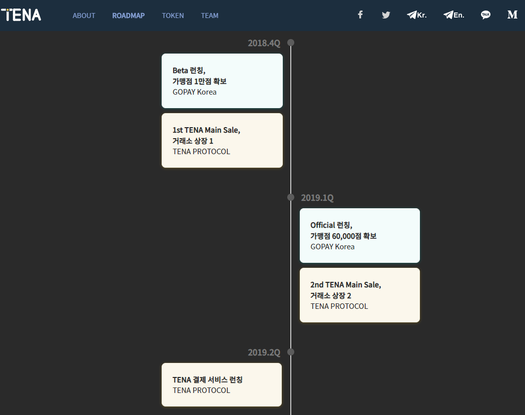Open the English Telegram channel (En.)

point(454,15)
